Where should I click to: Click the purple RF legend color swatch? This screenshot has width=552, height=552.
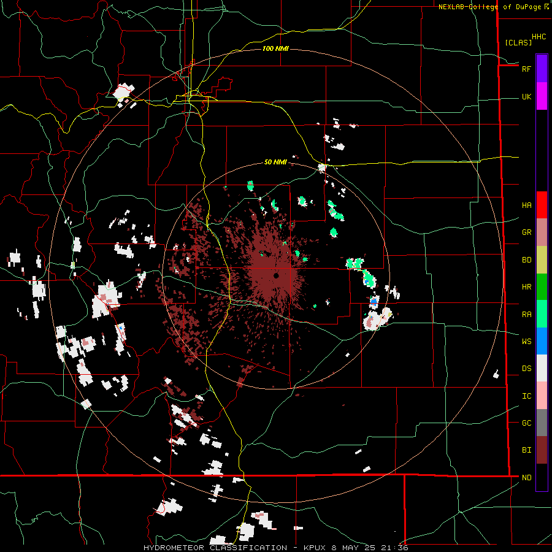click(542, 69)
